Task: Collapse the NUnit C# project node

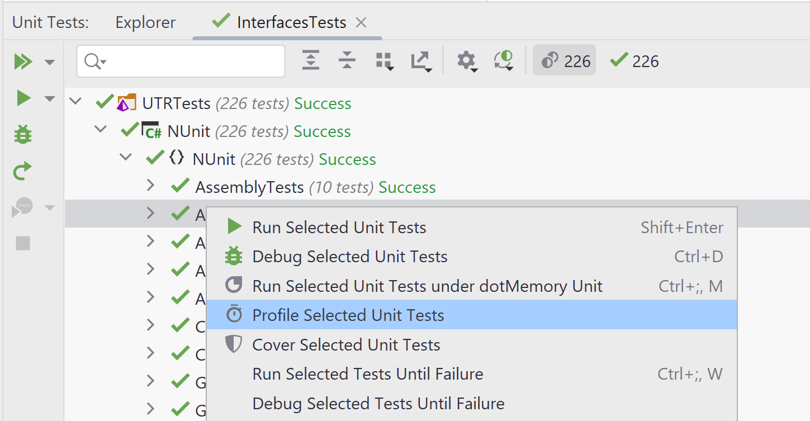Action: (x=101, y=129)
